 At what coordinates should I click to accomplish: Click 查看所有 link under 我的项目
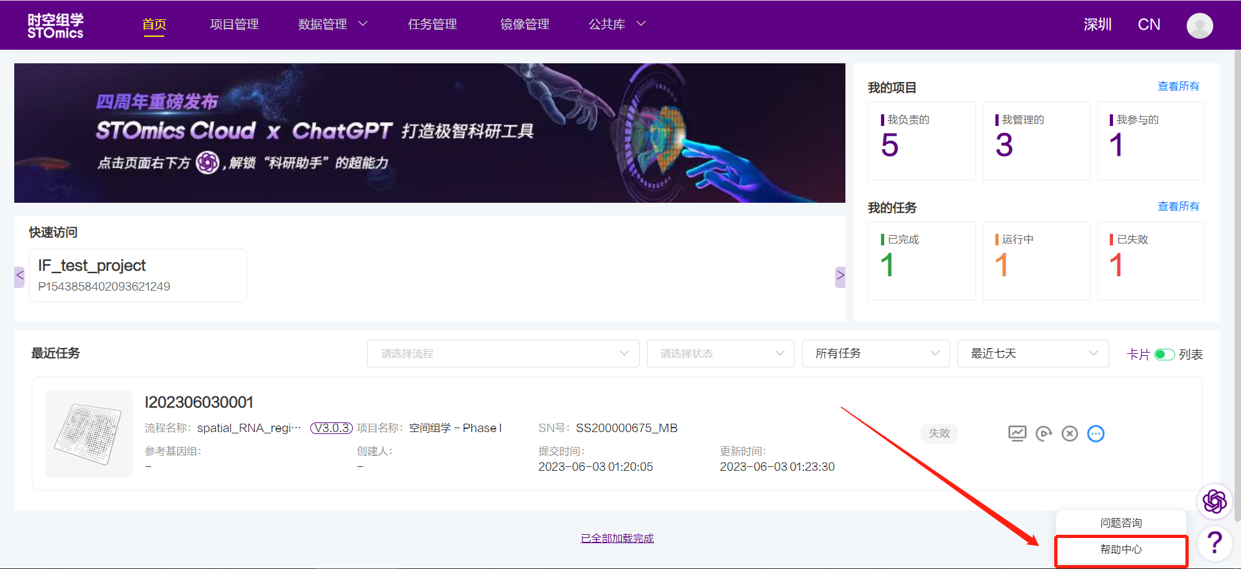point(1178,86)
